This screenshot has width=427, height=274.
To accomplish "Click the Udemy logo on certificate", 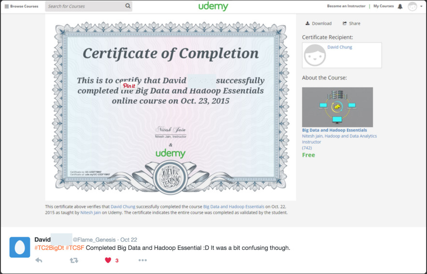I will pos(171,153).
